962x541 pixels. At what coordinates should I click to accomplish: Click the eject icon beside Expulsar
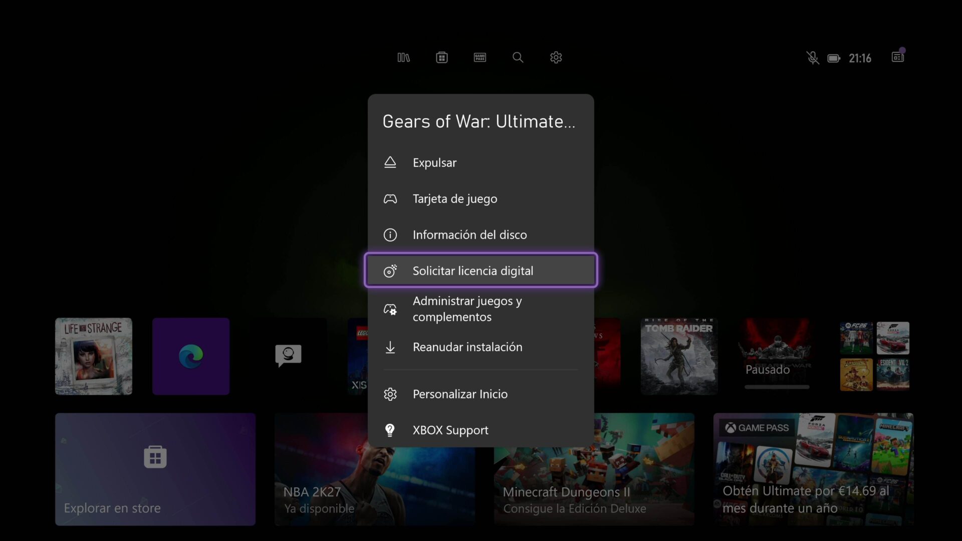point(390,162)
